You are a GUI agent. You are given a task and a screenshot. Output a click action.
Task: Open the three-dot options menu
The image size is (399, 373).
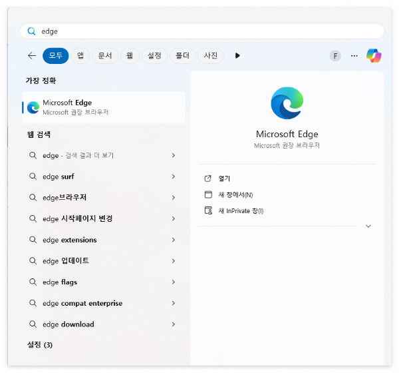(x=354, y=56)
